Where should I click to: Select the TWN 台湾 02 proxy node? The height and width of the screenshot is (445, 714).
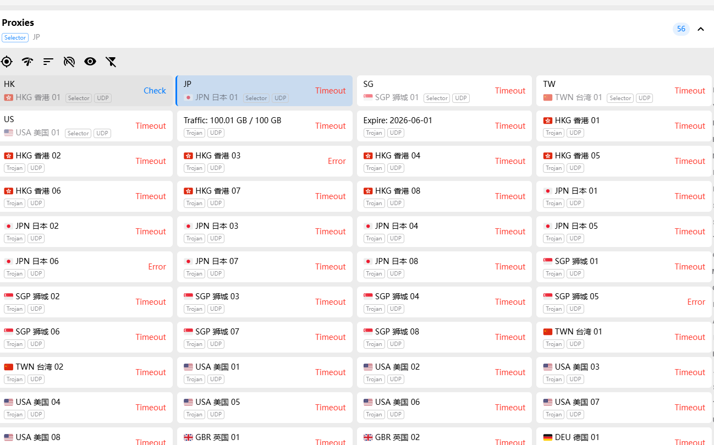(x=85, y=372)
